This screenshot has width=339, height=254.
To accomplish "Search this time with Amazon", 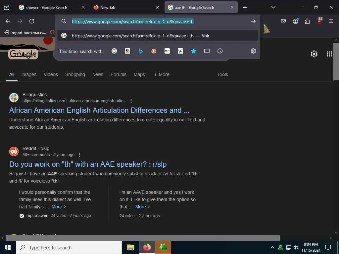I will click(x=127, y=51).
